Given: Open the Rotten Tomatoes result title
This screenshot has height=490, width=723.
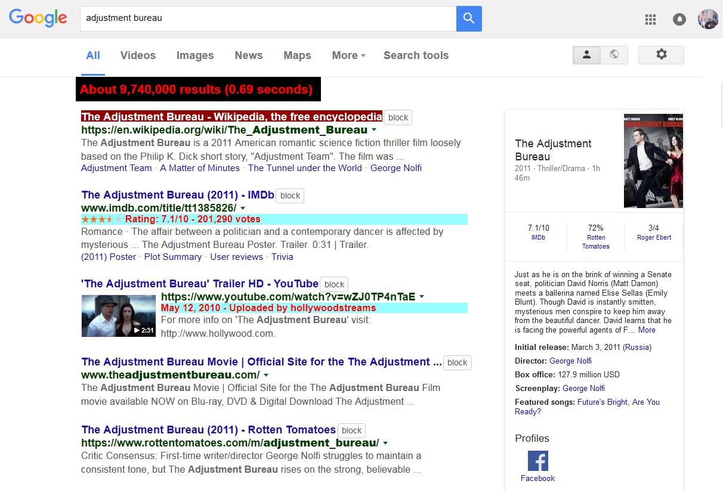Looking at the screenshot, I should [x=208, y=430].
